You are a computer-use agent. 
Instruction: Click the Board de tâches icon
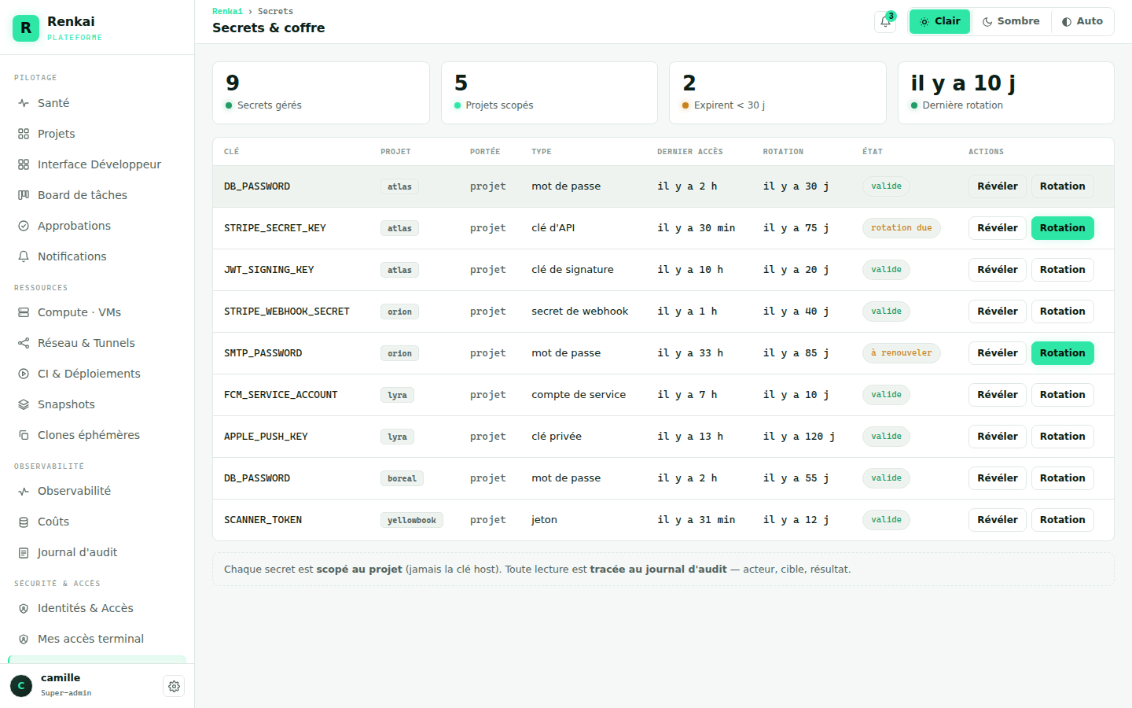pyautogui.click(x=24, y=195)
